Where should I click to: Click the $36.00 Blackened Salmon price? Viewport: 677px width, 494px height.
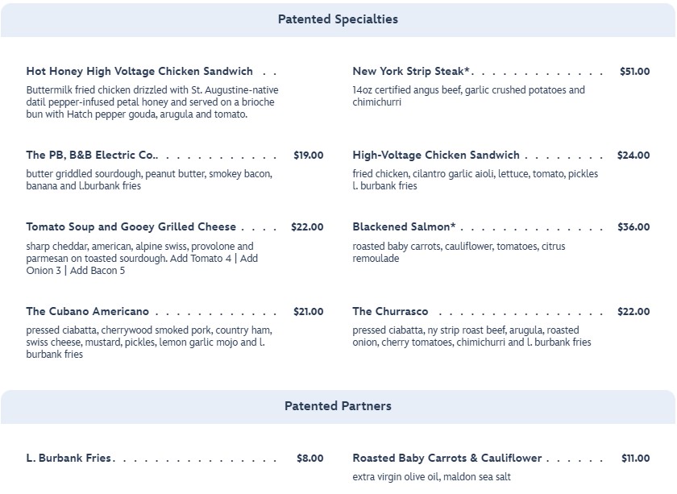(633, 227)
